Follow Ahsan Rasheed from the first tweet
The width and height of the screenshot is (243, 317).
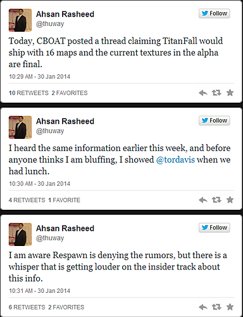(x=215, y=13)
